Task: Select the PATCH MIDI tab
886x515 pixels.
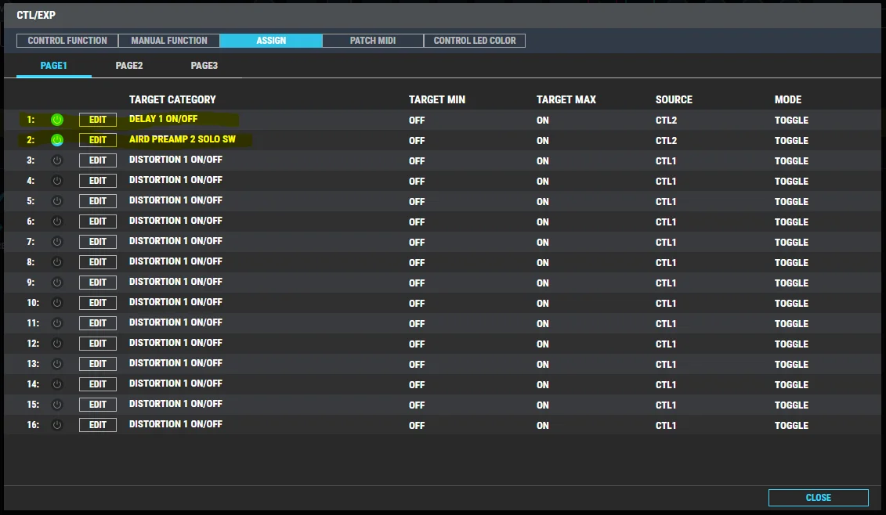Action: (x=373, y=41)
